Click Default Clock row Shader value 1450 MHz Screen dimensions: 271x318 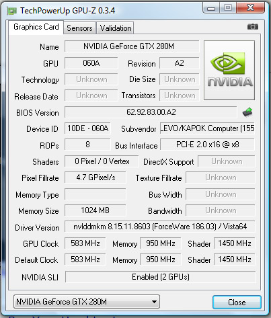[235, 260]
